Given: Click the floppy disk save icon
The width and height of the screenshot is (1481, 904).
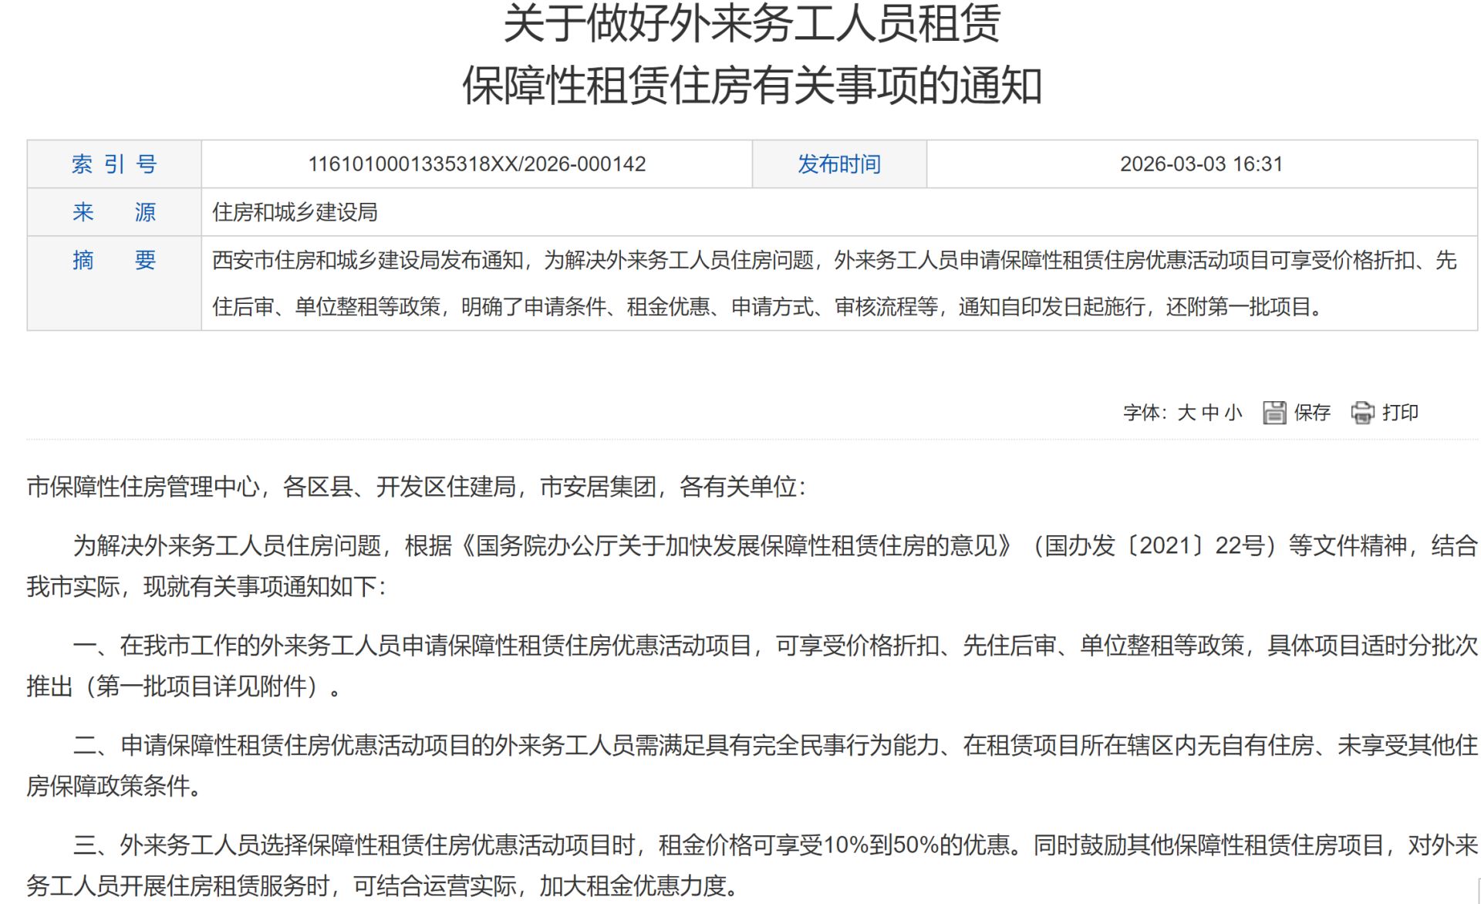Looking at the screenshot, I should coord(1274,413).
